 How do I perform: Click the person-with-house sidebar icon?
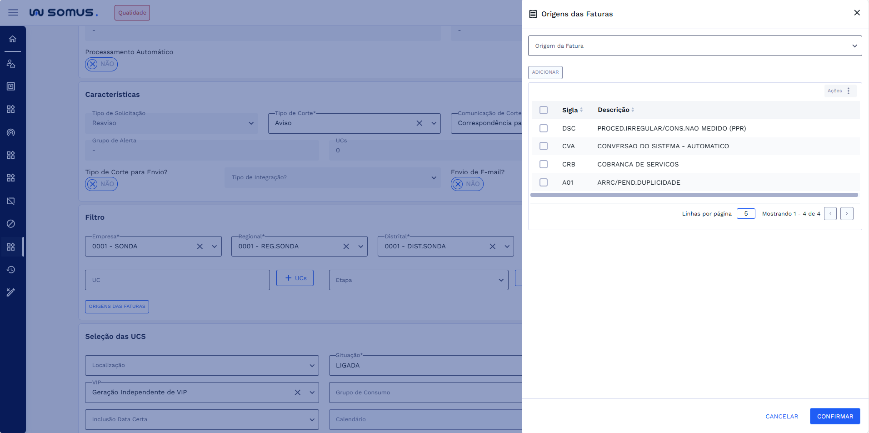click(x=11, y=64)
